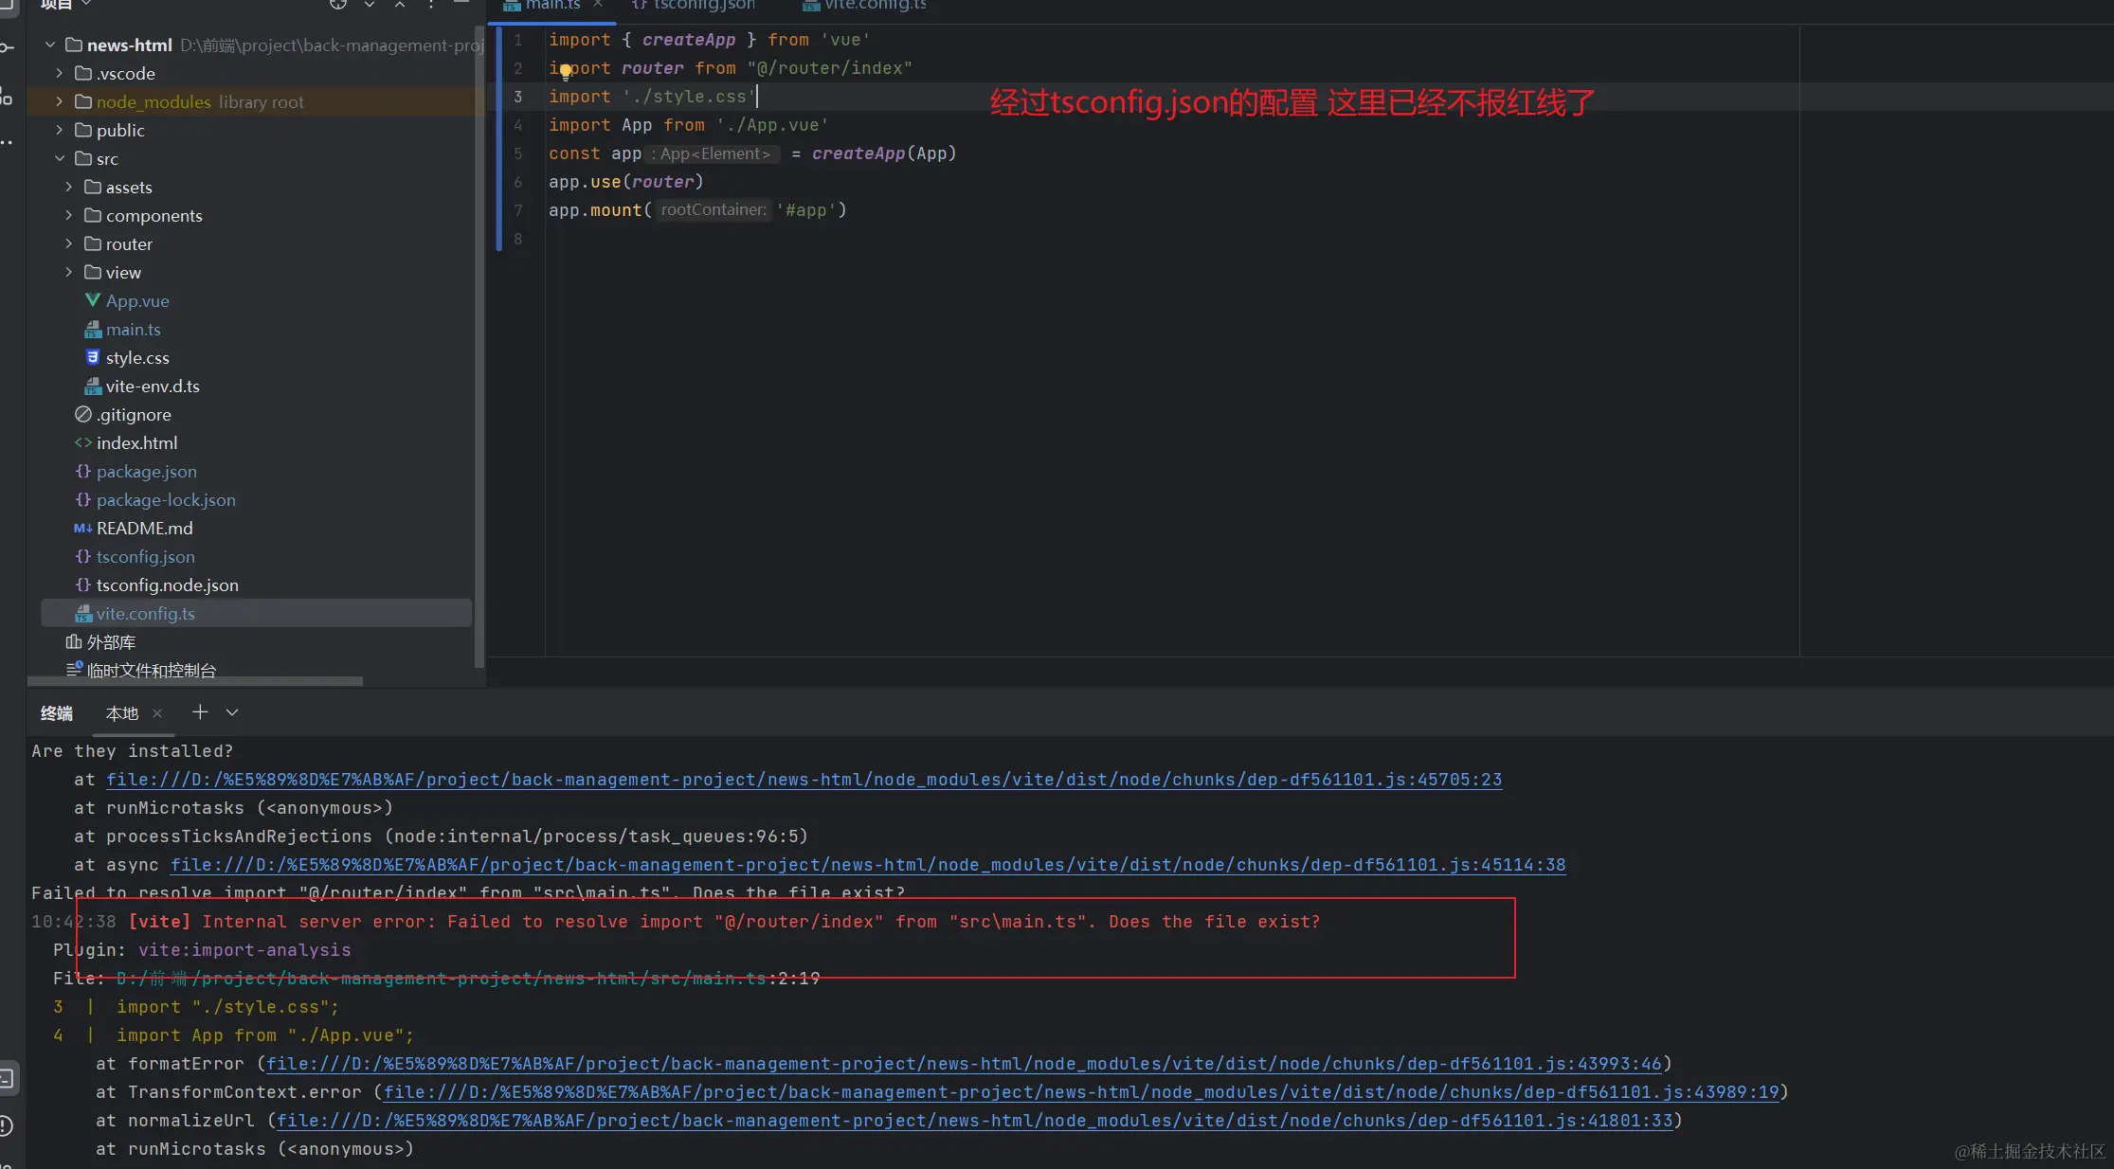Collapse the src folder
Screen dimensions: 2114x1169
(59, 159)
